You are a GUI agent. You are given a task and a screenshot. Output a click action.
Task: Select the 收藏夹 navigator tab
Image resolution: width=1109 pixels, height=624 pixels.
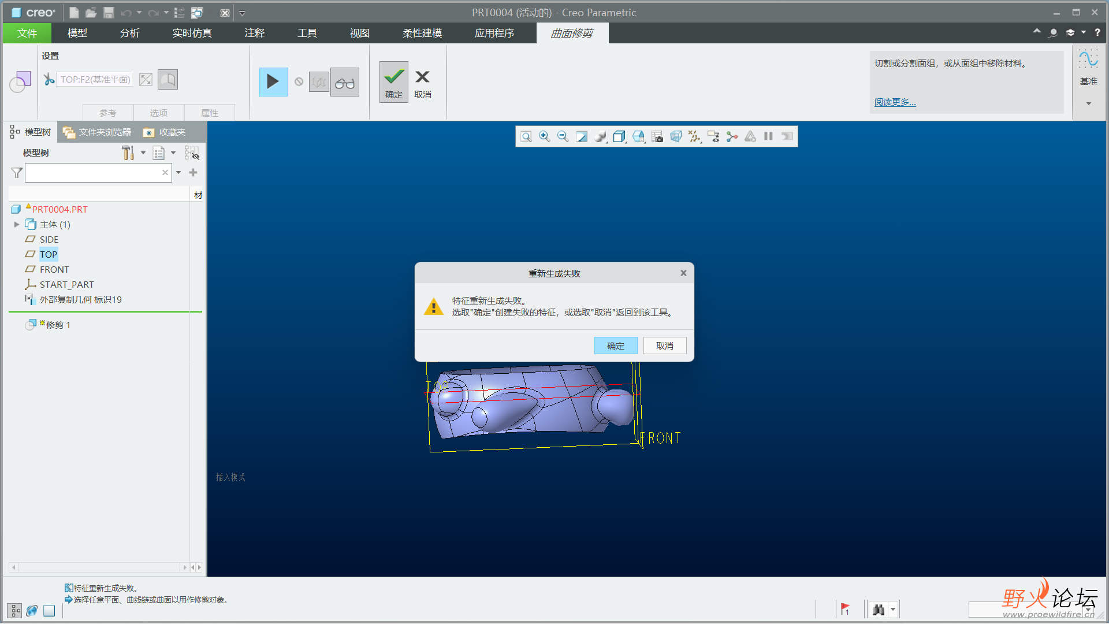tap(165, 132)
